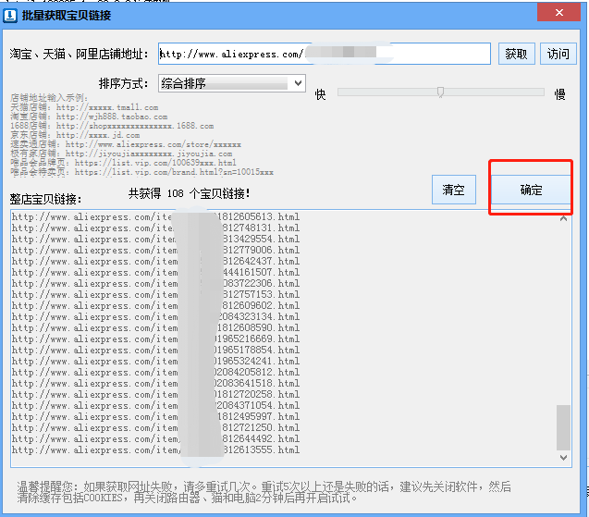Confirm with the 确定 button
The width and height of the screenshot is (589, 517).
pos(531,190)
